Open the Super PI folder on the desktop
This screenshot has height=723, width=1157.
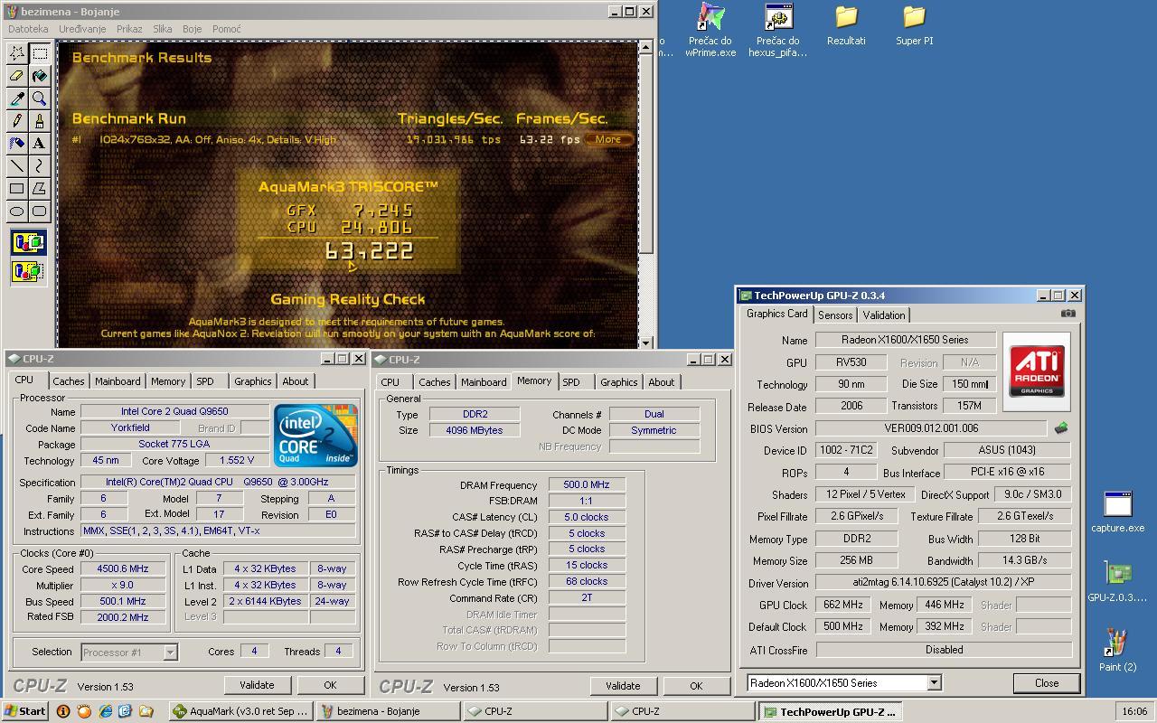click(915, 25)
